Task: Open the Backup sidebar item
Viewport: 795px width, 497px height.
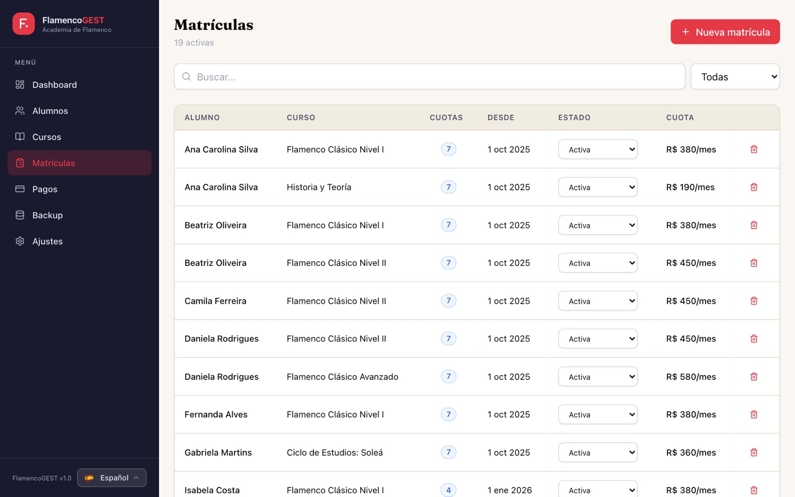Action: pyautogui.click(x=79, y=215)
